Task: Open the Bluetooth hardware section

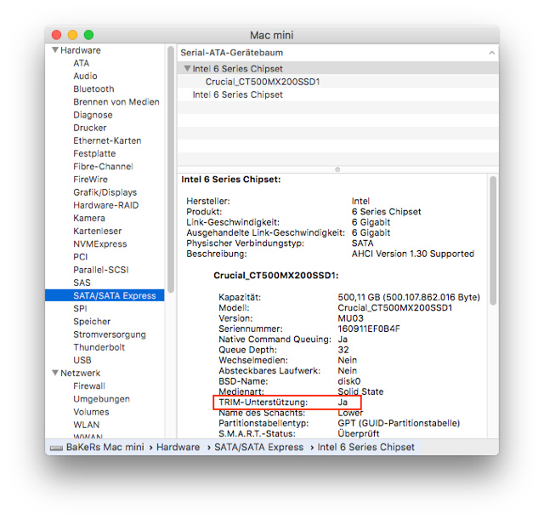Action: coord(93,89)
